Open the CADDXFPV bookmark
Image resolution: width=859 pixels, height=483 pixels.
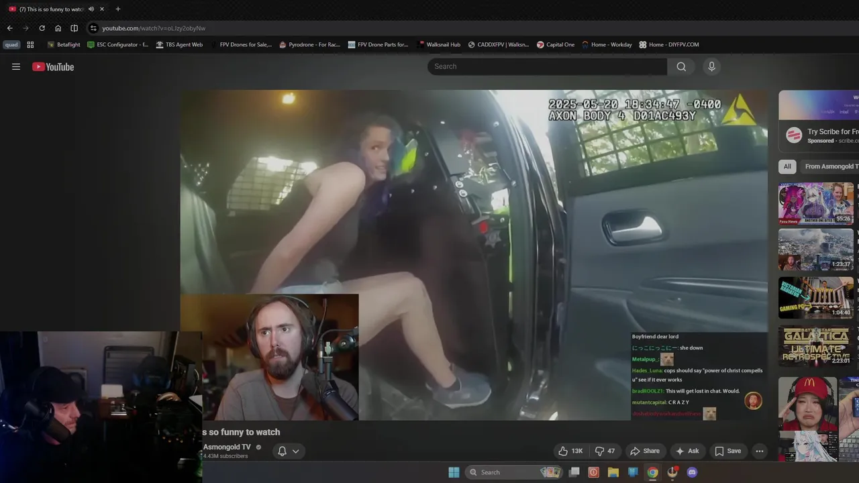pyautogui.click(x=499, y=45)
